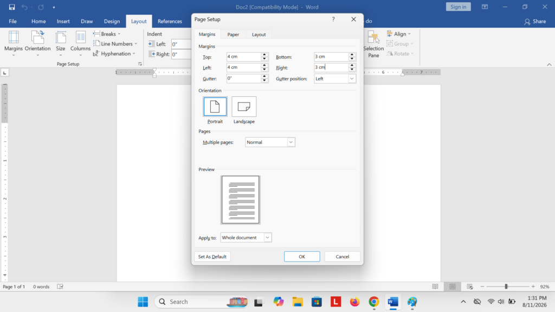This screenshot has width=555, height=312.
Task: Switch to Read Mode view icon
Action: [x=435, y=287]
